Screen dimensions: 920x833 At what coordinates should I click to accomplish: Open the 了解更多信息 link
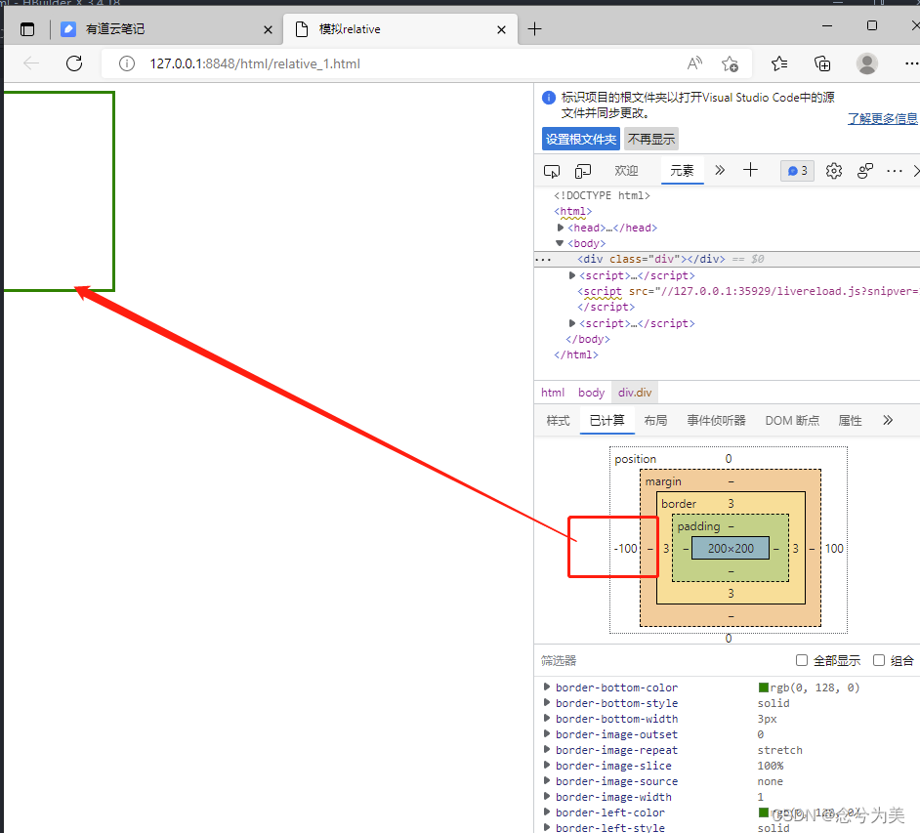(x=883, y=118)
